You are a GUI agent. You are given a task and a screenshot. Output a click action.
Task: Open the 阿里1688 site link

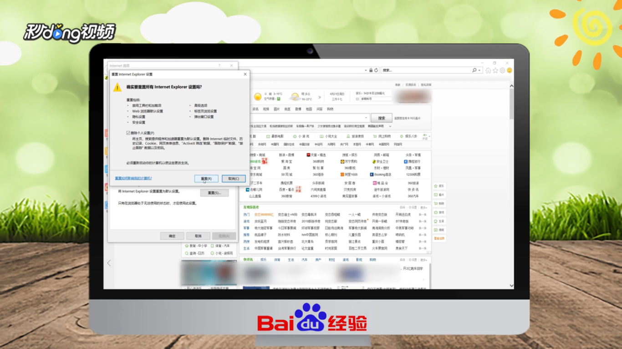pos(349,174)
